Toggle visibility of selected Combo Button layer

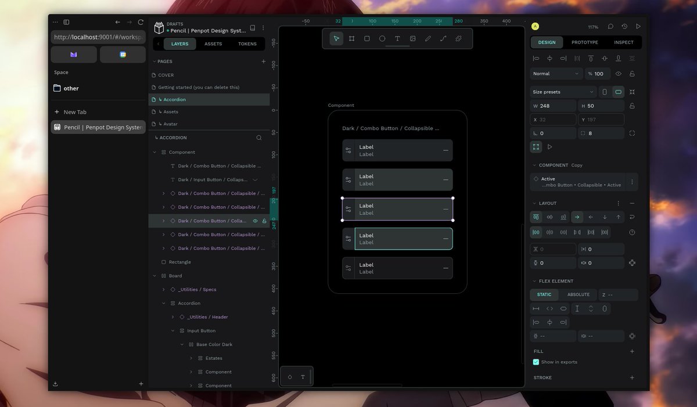pyautogui.click(x=255, y=221)
